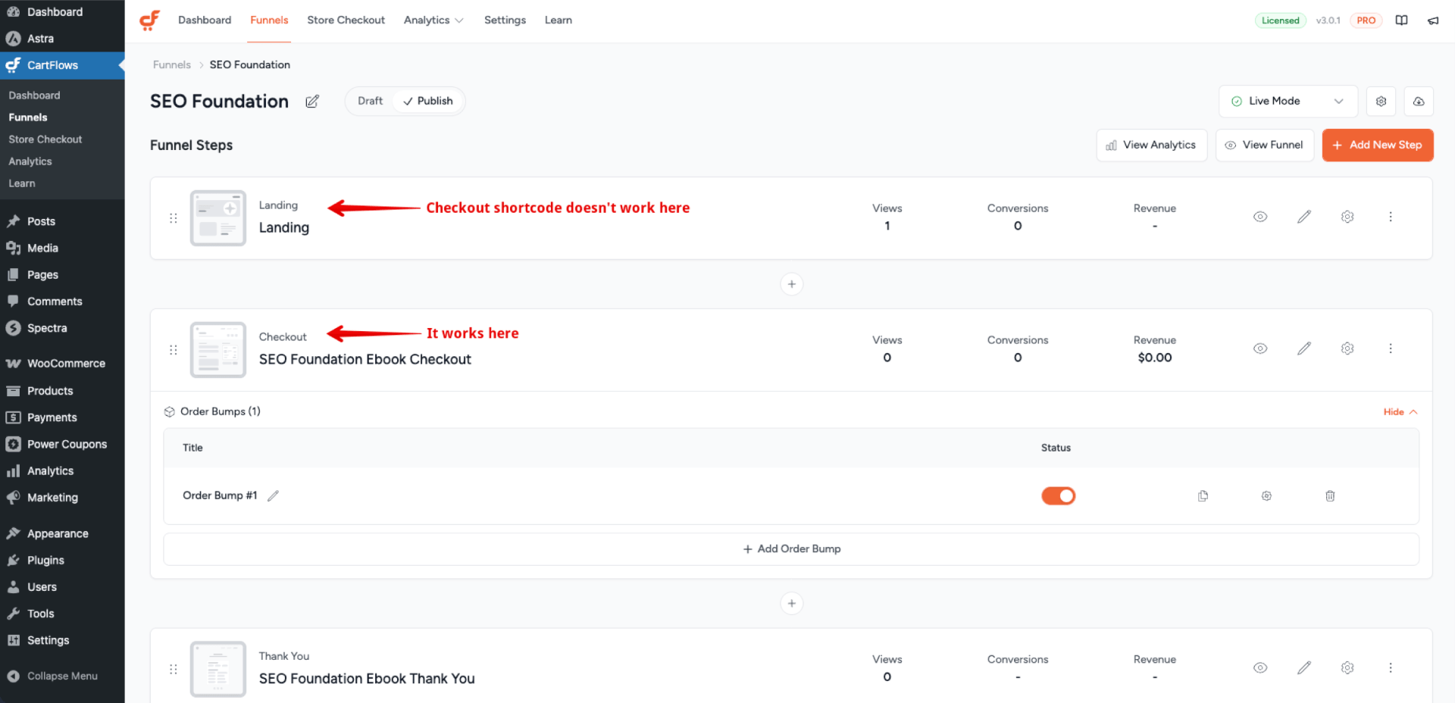This screenshot has width=1455, height=703.
Task: Click the View Funnel button
Action: pos(1265,145)
